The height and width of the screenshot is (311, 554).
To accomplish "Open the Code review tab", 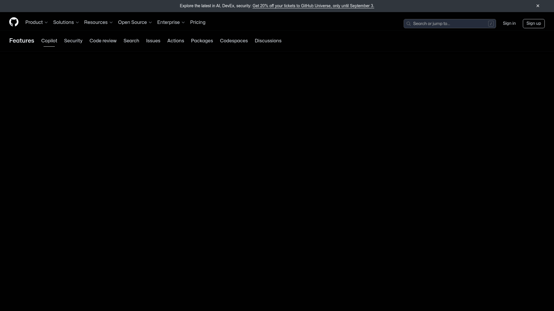I will [x=103, y=41].
